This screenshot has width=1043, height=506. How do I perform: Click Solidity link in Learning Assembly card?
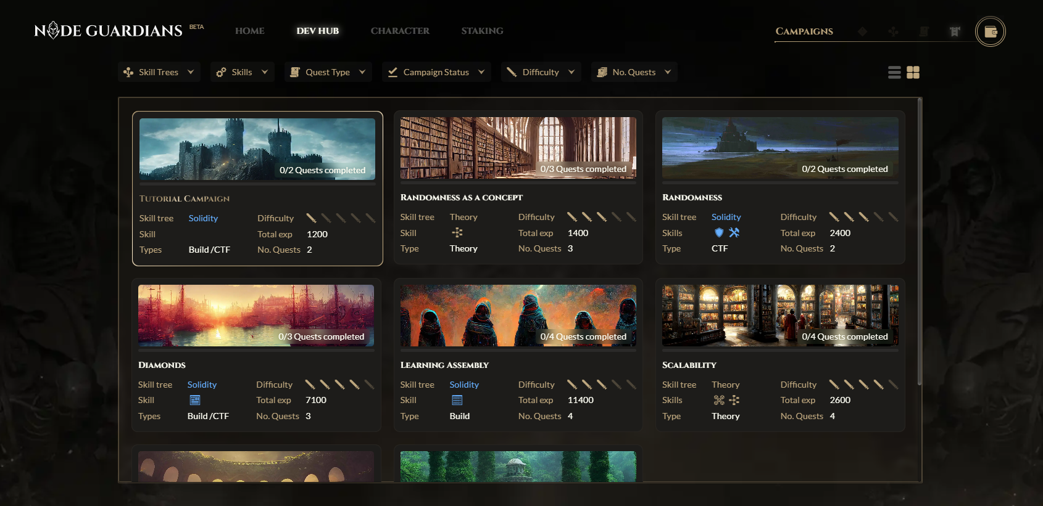click(464, 385)
